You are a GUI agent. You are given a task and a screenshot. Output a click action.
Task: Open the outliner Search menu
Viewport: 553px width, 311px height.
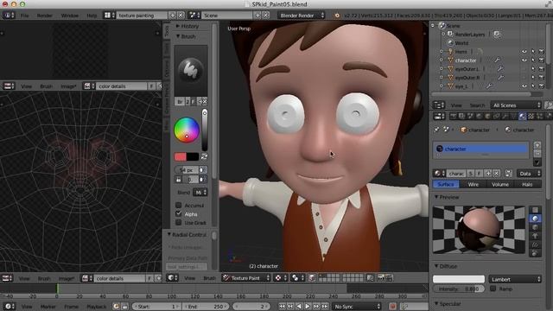pyautogui.click(x=477, y=105)
